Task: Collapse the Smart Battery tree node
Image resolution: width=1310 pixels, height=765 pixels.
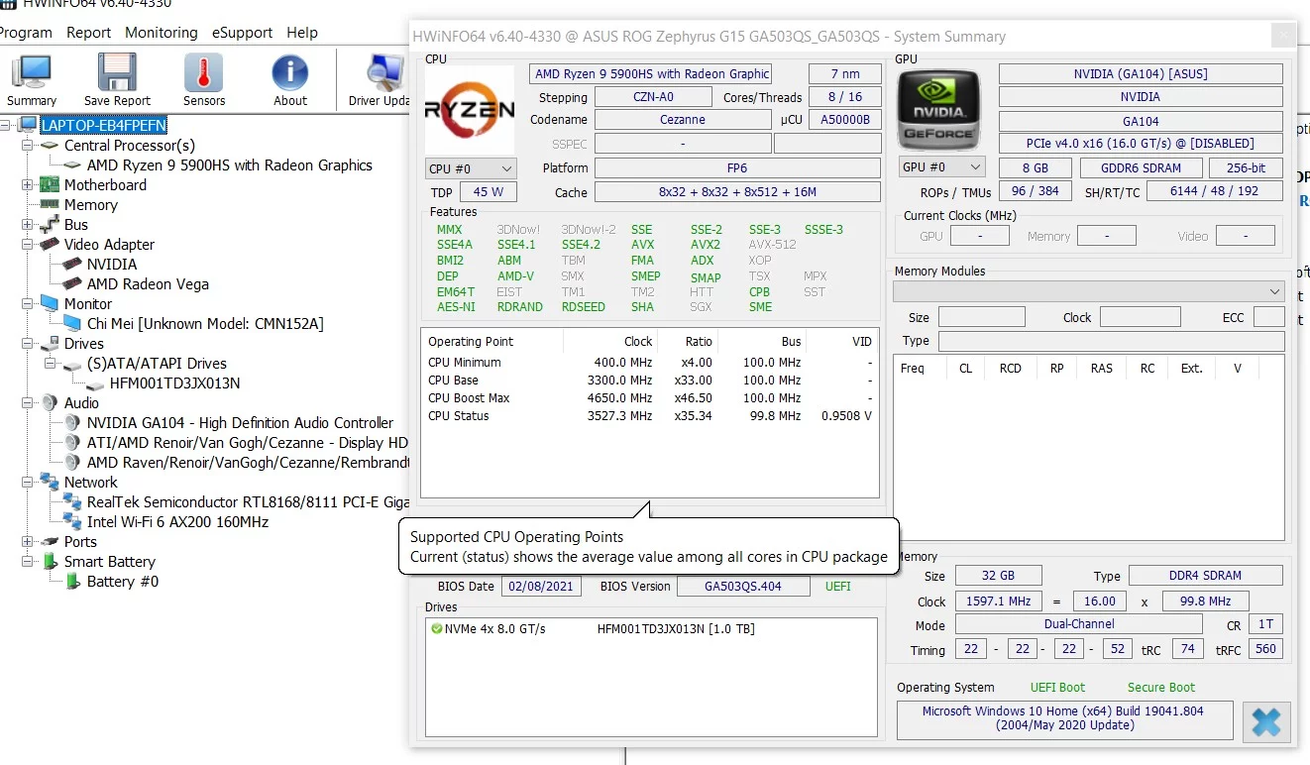Action: coord(27,562)
